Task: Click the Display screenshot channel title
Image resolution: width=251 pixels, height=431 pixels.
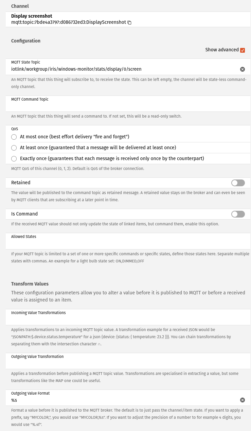Action: click(x=32, y=16)
